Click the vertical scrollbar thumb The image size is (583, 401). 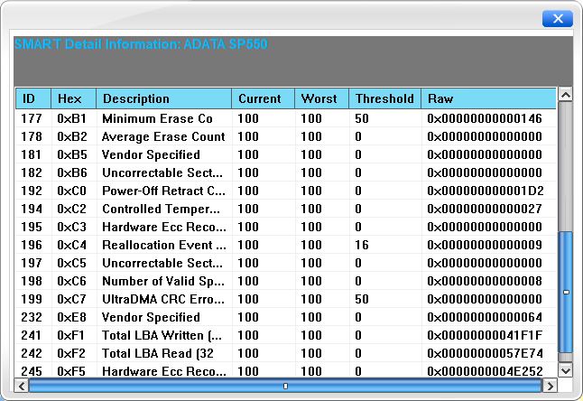point(566,292)
